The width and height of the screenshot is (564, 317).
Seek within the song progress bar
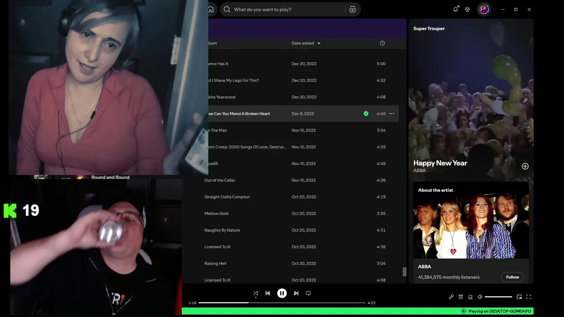pyautogui.click(x=282, y=302)
